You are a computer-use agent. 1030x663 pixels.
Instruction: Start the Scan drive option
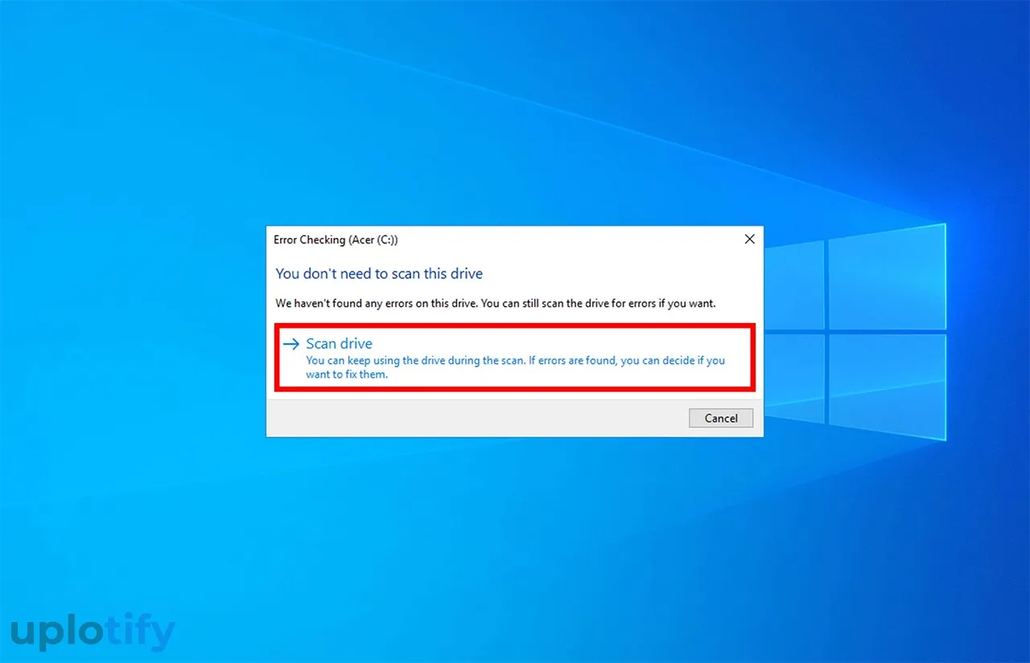tap(514, 358)
